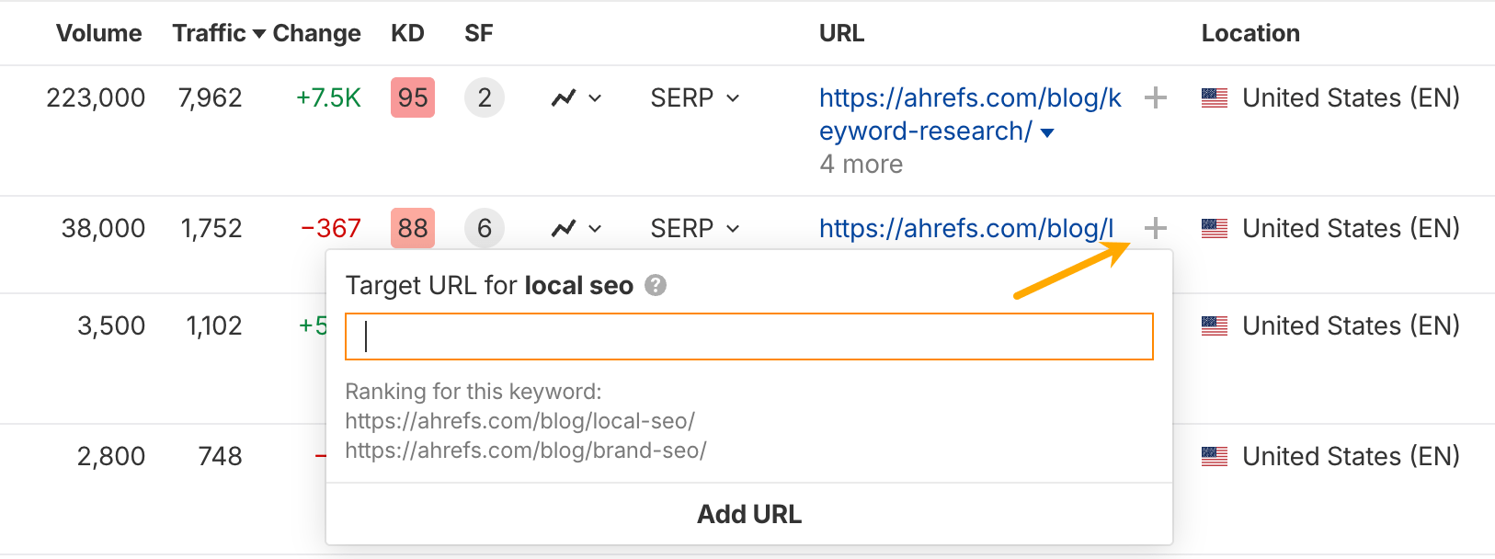Click plus icon beside local seo URL

pyautogui.click(x=1156, y=228)
